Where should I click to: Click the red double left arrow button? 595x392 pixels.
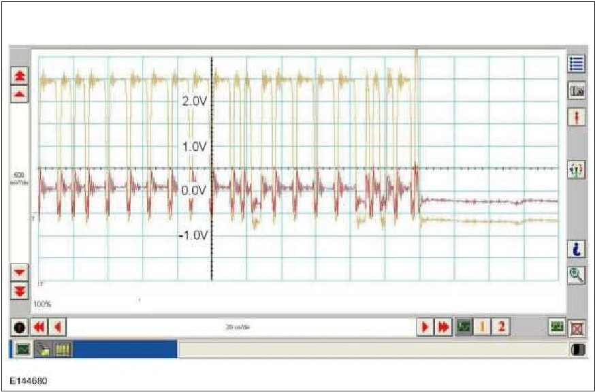(x=39, y=327)
